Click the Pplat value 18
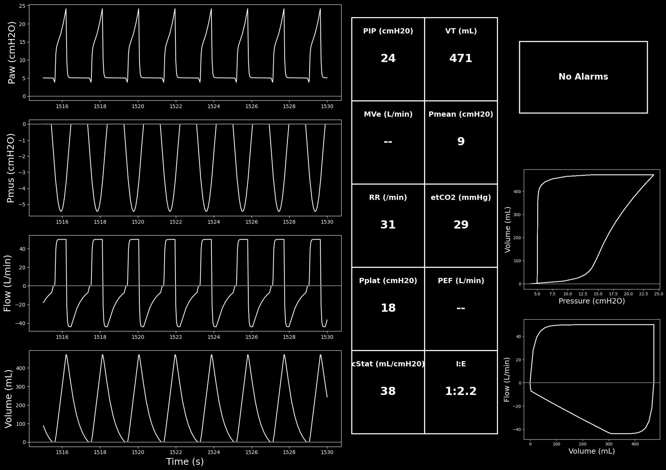Screen dimensions: 666x470 [388, 308]
